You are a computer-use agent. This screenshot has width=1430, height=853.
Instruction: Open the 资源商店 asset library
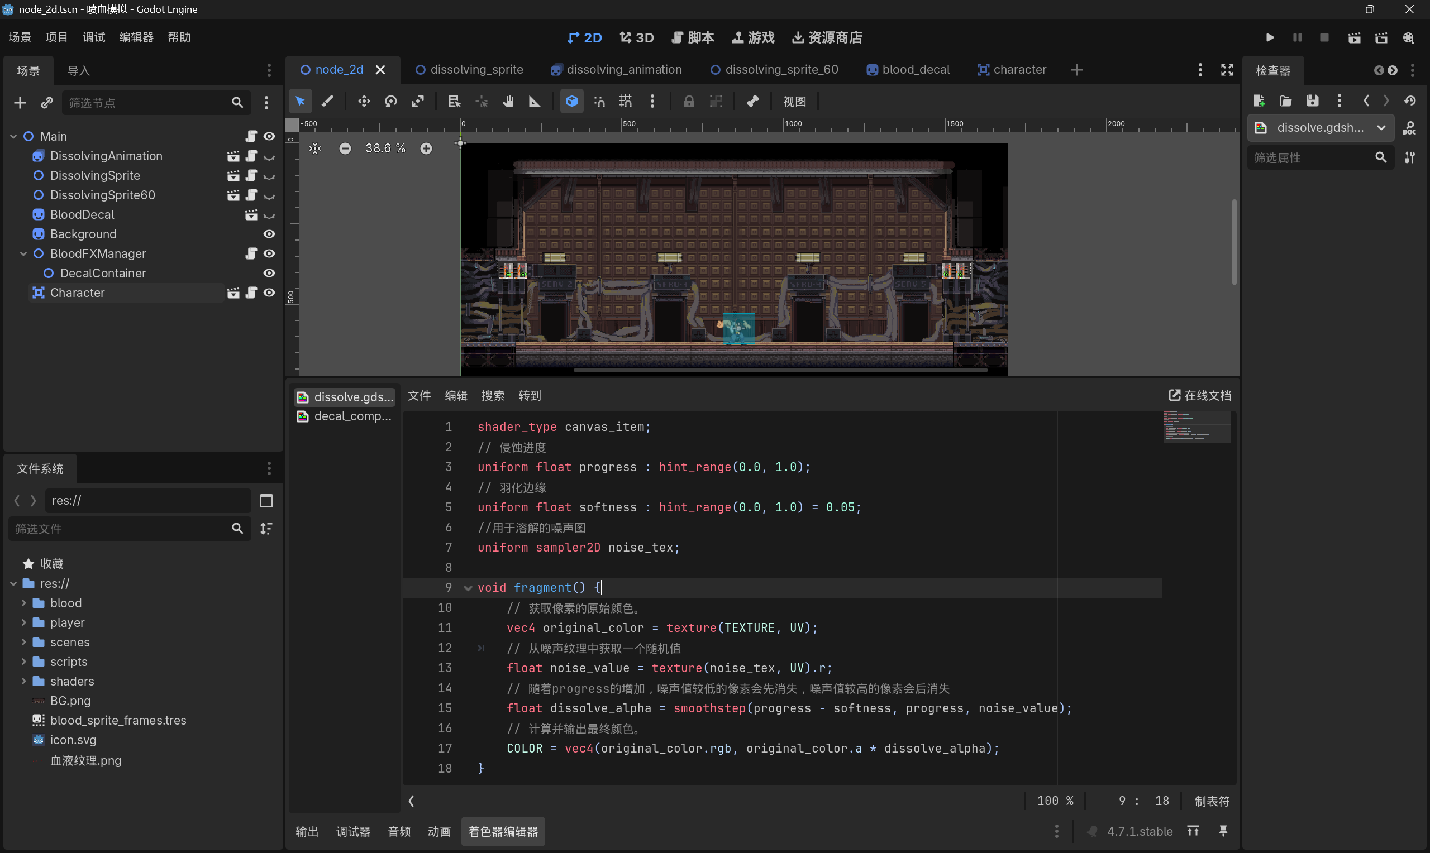(827, 37)
